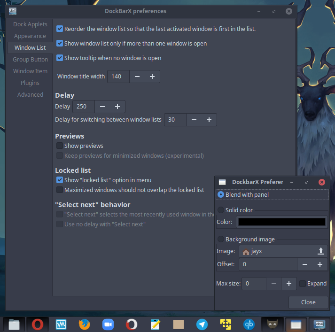The width and height of the screenshot is (335, 332).
Task: Click the window icon in small dialog title bar
Action: 222,182
